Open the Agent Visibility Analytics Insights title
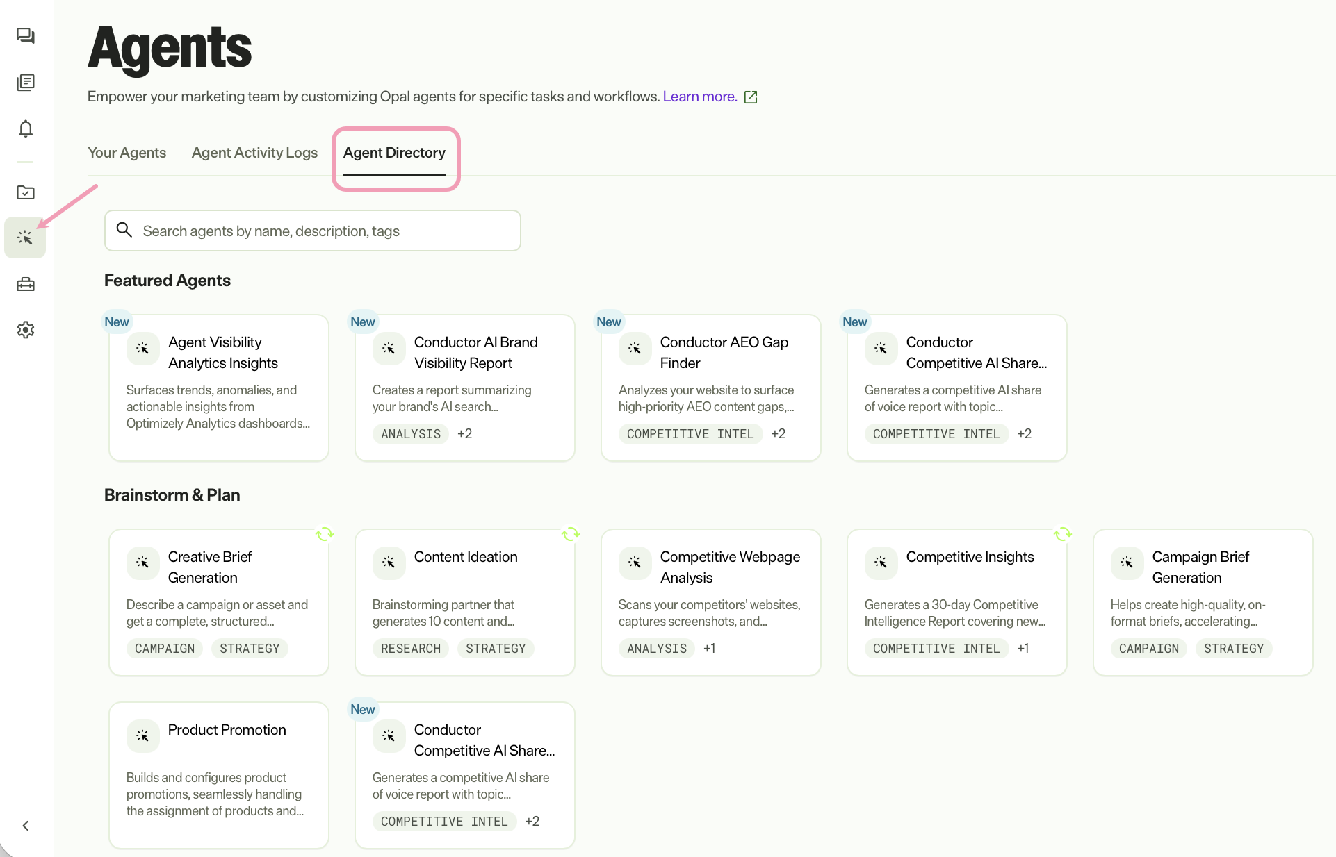The width and height of the screenshot is (1336, 857). 222,353
